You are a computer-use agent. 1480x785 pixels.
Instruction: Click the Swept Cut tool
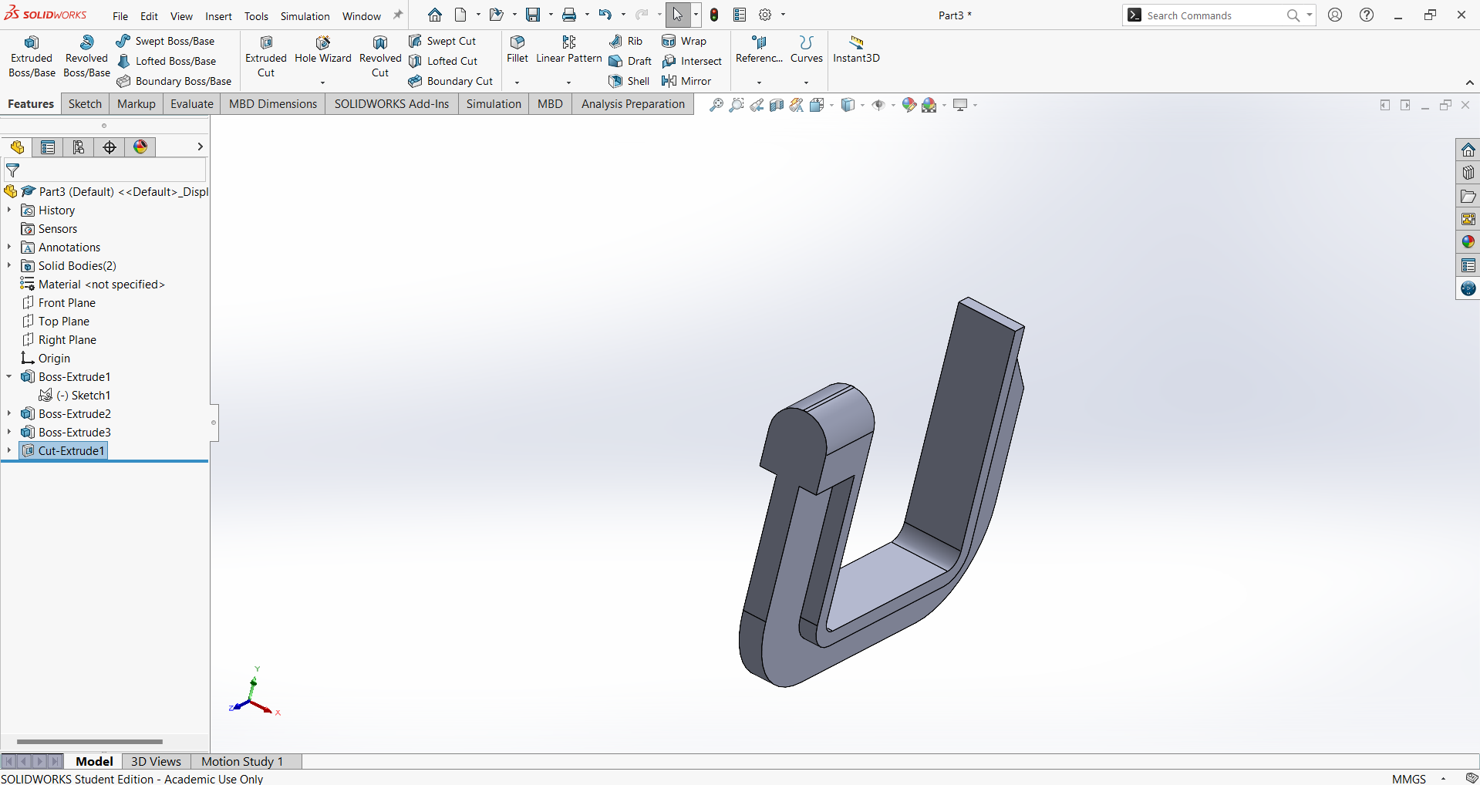pos(442,41)
